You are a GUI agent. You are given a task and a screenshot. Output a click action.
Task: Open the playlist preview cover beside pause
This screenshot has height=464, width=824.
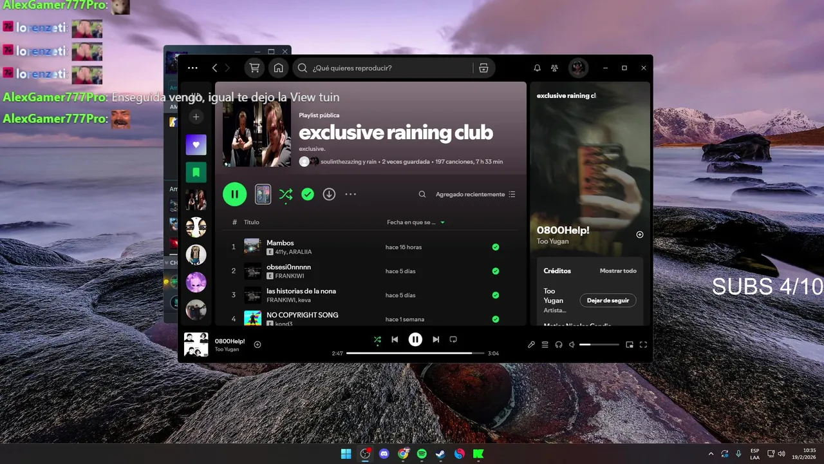point(263,194)
